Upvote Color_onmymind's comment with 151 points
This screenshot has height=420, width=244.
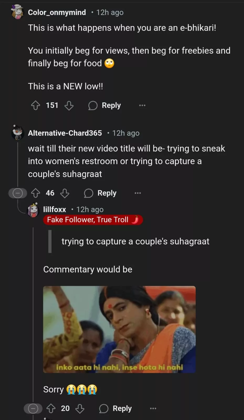pos(36,106)
